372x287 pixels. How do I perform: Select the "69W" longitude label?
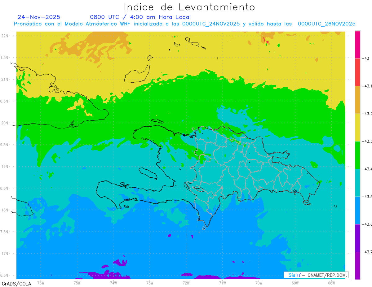[295, 282]
